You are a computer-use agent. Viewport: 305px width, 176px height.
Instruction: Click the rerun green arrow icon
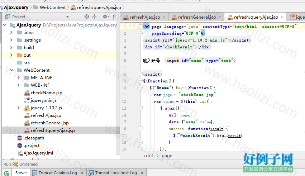point(6,173)
